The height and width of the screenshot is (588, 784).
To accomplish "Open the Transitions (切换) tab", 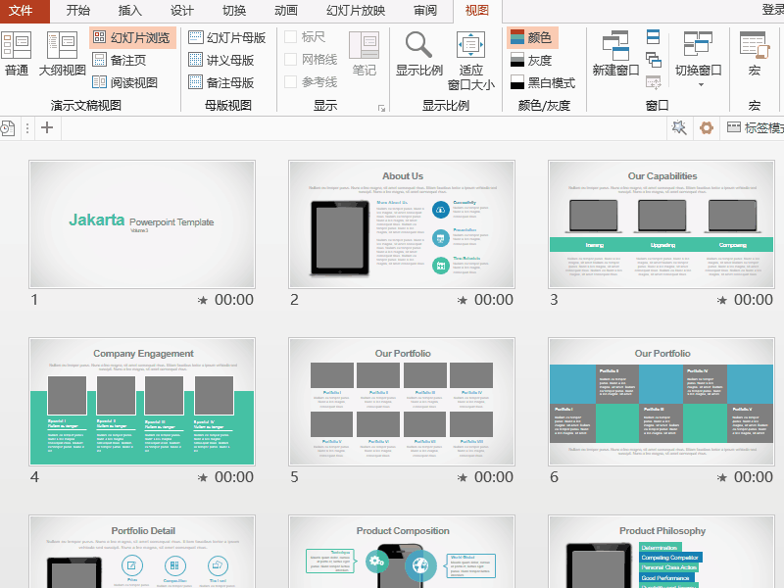I will pyautogui.click(x=234, y=11).
